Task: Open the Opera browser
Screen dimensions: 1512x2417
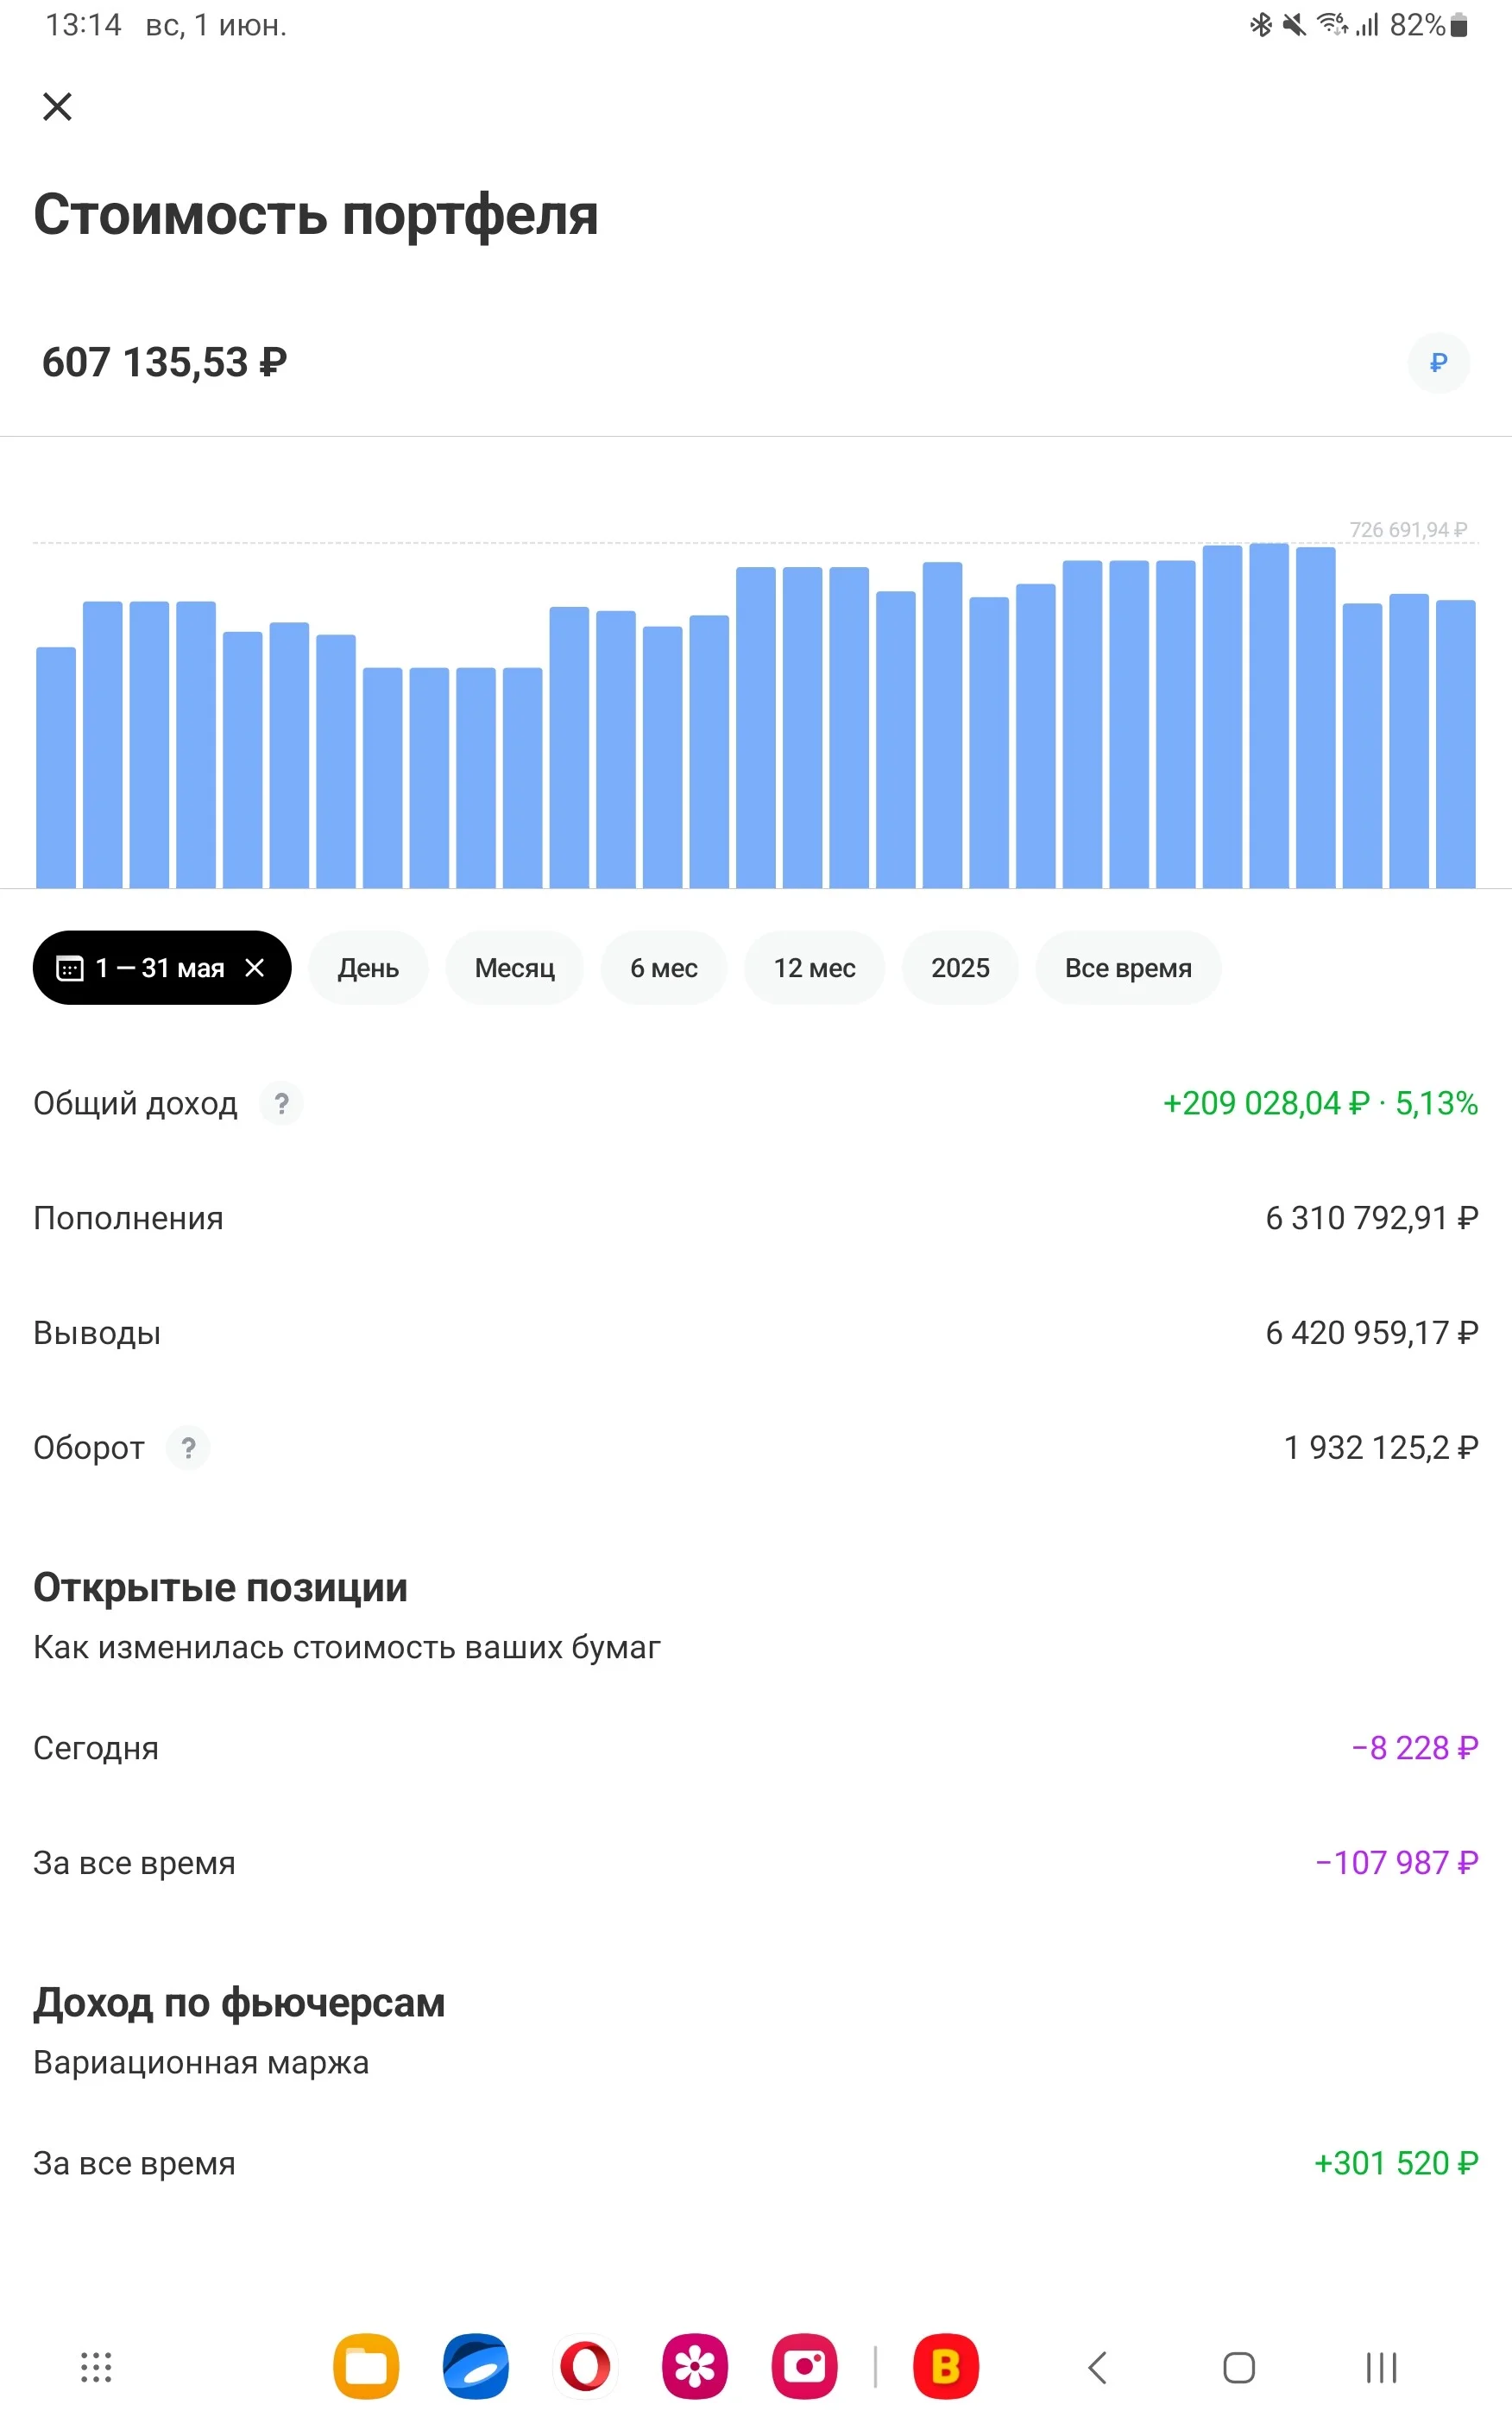Action: [586, 2367]
